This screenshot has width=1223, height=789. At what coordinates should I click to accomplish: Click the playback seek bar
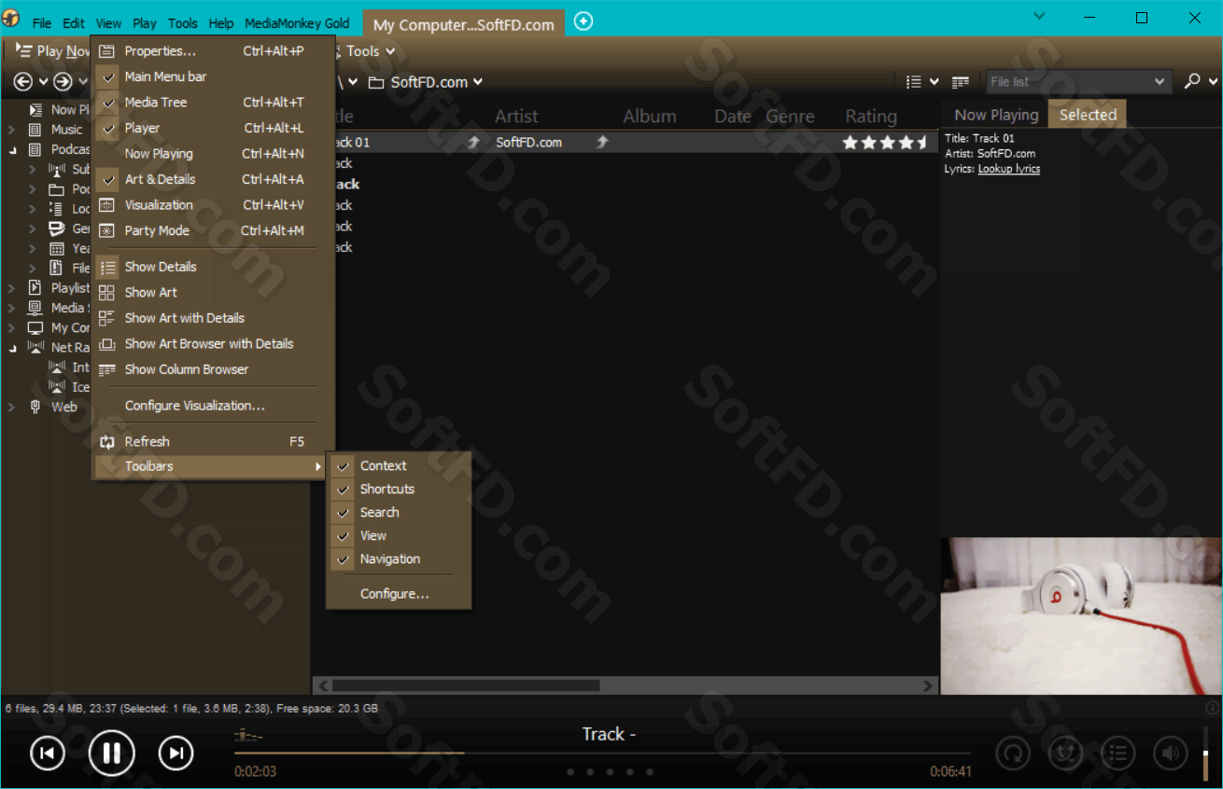click(602, 753)
